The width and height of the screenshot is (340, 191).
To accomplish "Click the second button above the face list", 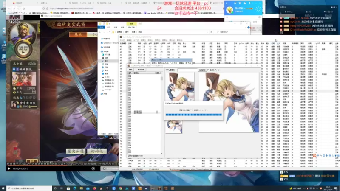I will point(141,70).
